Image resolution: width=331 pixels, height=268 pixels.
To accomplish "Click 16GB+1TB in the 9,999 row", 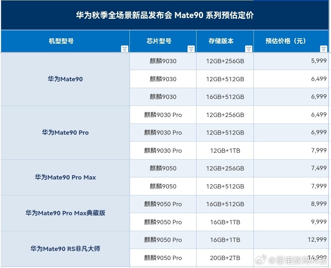I will tap(225, 222).
